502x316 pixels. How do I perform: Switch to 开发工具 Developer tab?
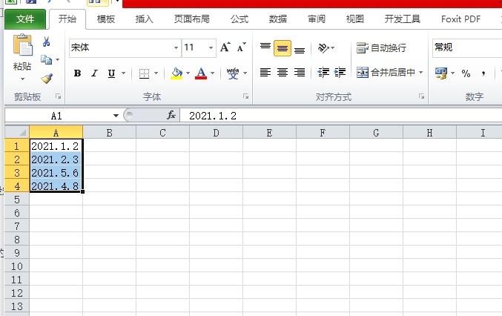(x=403, y=19)
